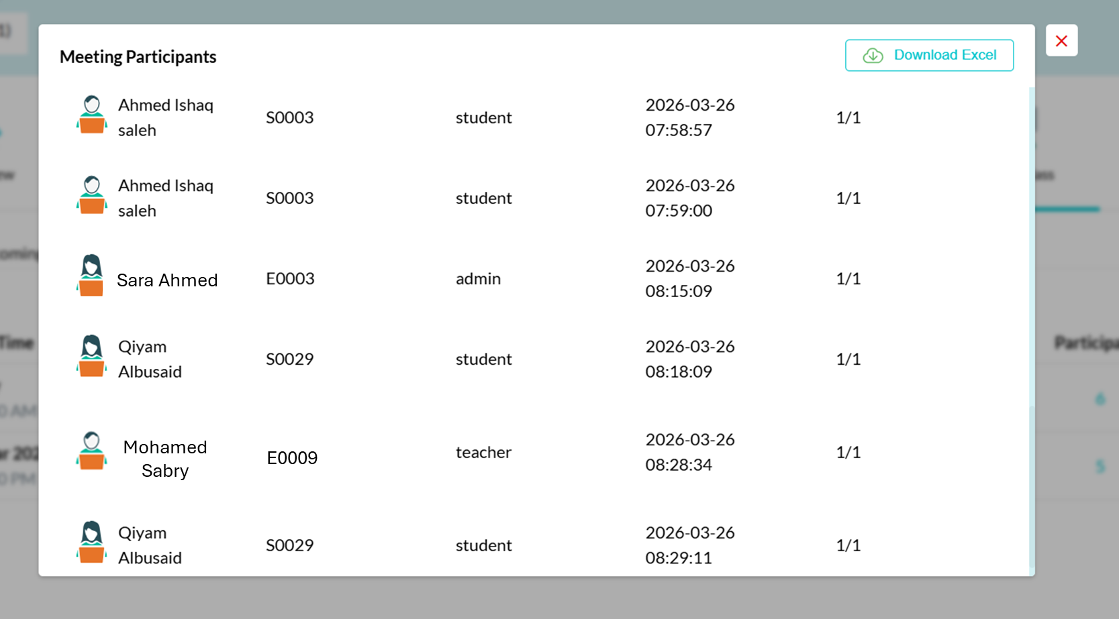
Task: Click avatar of Qiyam Albusaid at 08:29:11
Action: pos(92,543)
